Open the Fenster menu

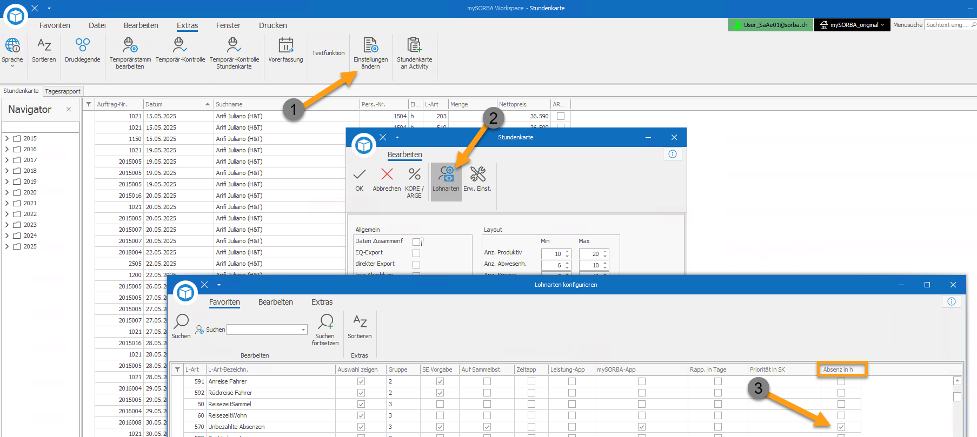228,25
